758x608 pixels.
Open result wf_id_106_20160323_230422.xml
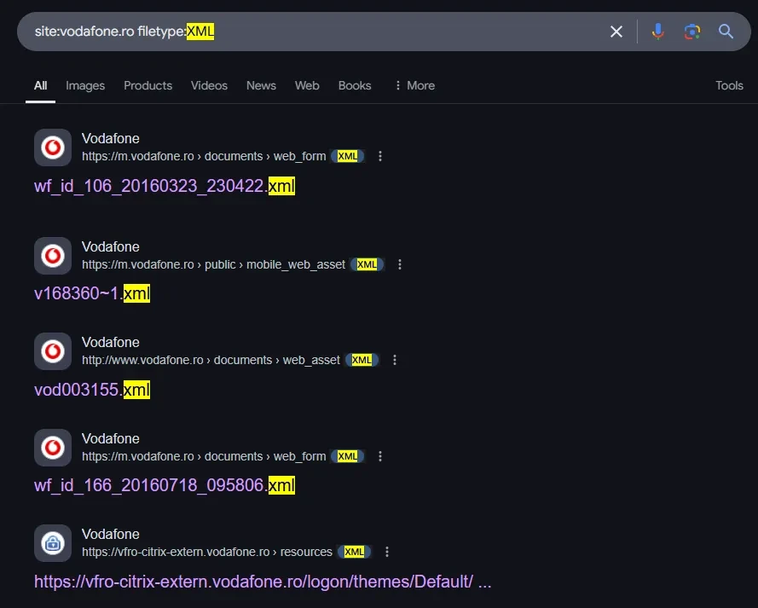tap(165, 186)
